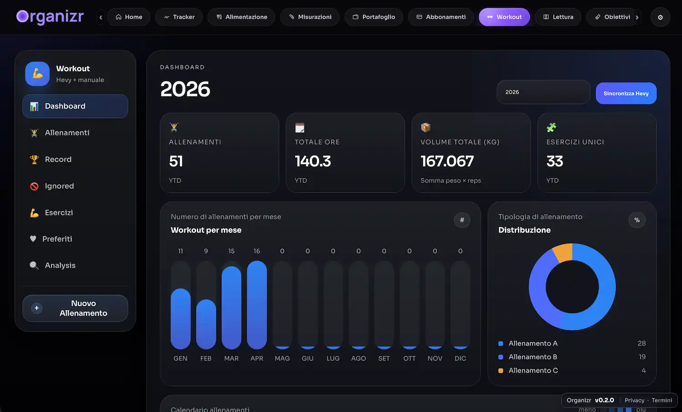This screenshot has height=412, width=682.
Task: Click the plus icon in Nuovo Allenamento
Action: pos(37,308)
